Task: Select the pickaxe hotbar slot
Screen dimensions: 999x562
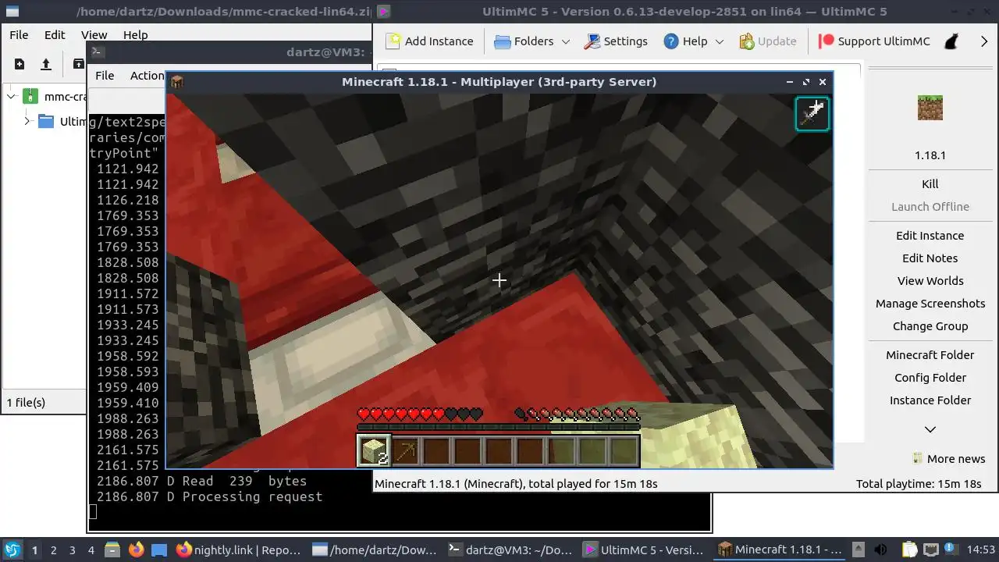Action: pos(405,451)
